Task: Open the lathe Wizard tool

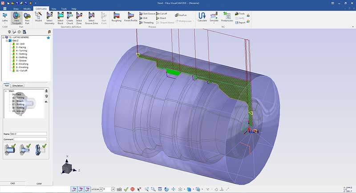Action: [x=38, y=17]
